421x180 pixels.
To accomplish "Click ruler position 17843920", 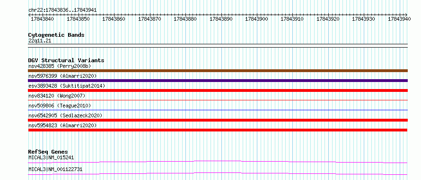I will 328,19.
